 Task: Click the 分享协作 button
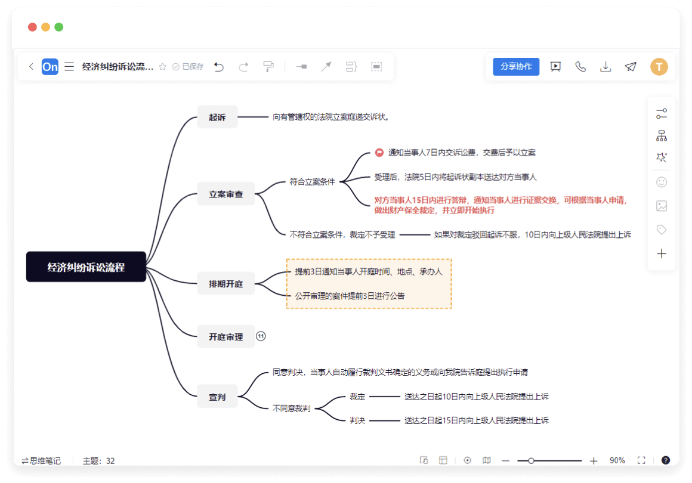(x=516, y=67)
